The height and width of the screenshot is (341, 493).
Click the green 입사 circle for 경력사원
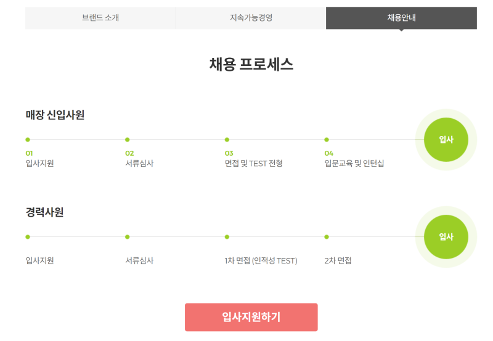coord(446,237)
